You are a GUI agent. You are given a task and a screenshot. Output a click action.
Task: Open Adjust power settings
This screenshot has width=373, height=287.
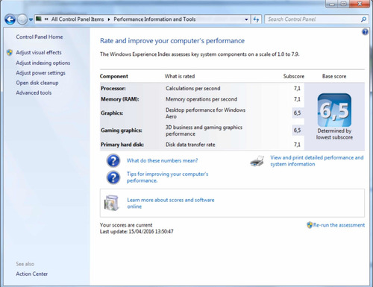tap(40, 73)
